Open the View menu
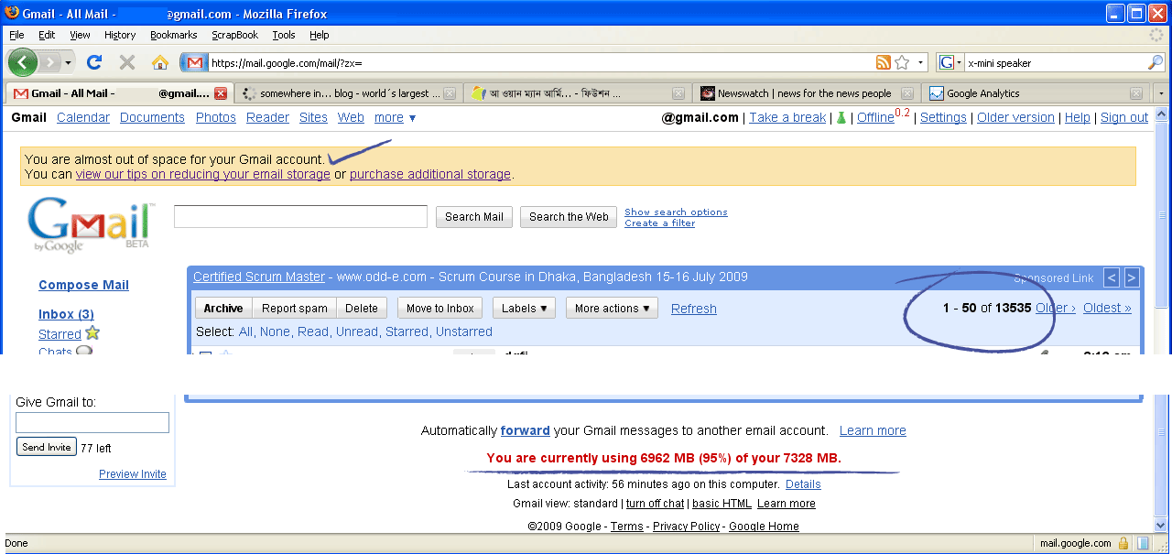This screenshot has height=554, width=1172. click(x=81, y=35)
